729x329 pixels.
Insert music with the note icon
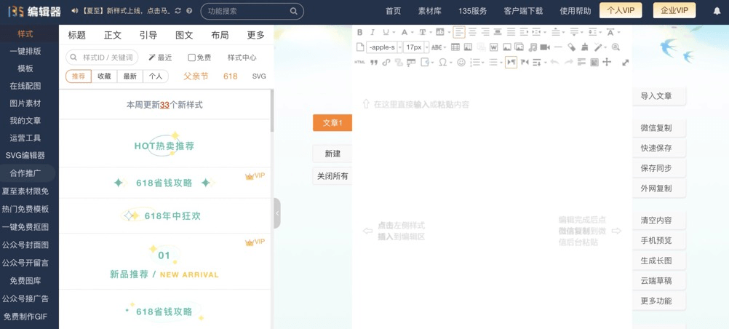pyautogui.click(x=533, y=47)
